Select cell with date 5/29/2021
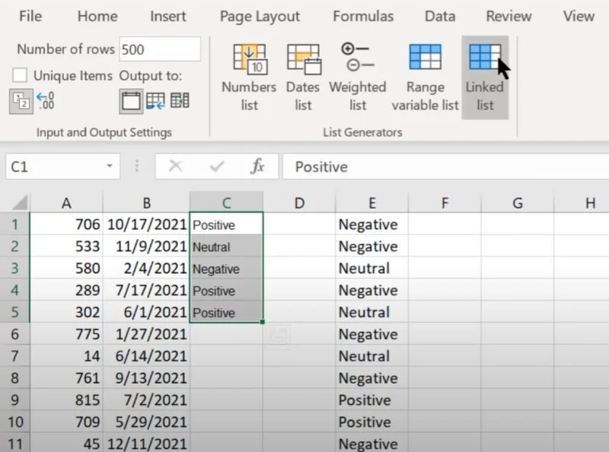609x452 pixels. tap(146, 422)
